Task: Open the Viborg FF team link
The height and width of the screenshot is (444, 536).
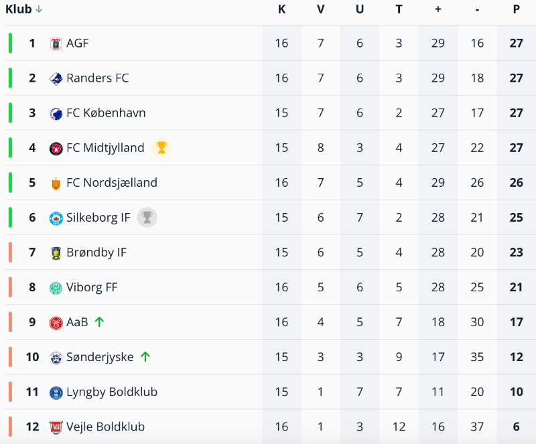Action: point(92,287)
